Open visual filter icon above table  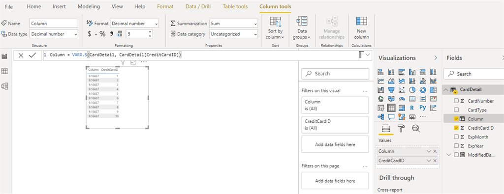123,62
